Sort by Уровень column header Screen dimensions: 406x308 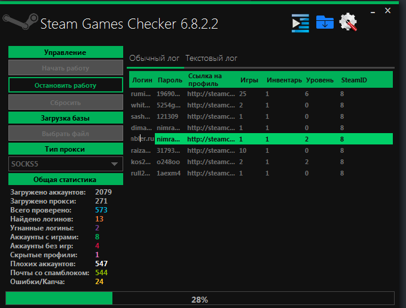(319, 80)
